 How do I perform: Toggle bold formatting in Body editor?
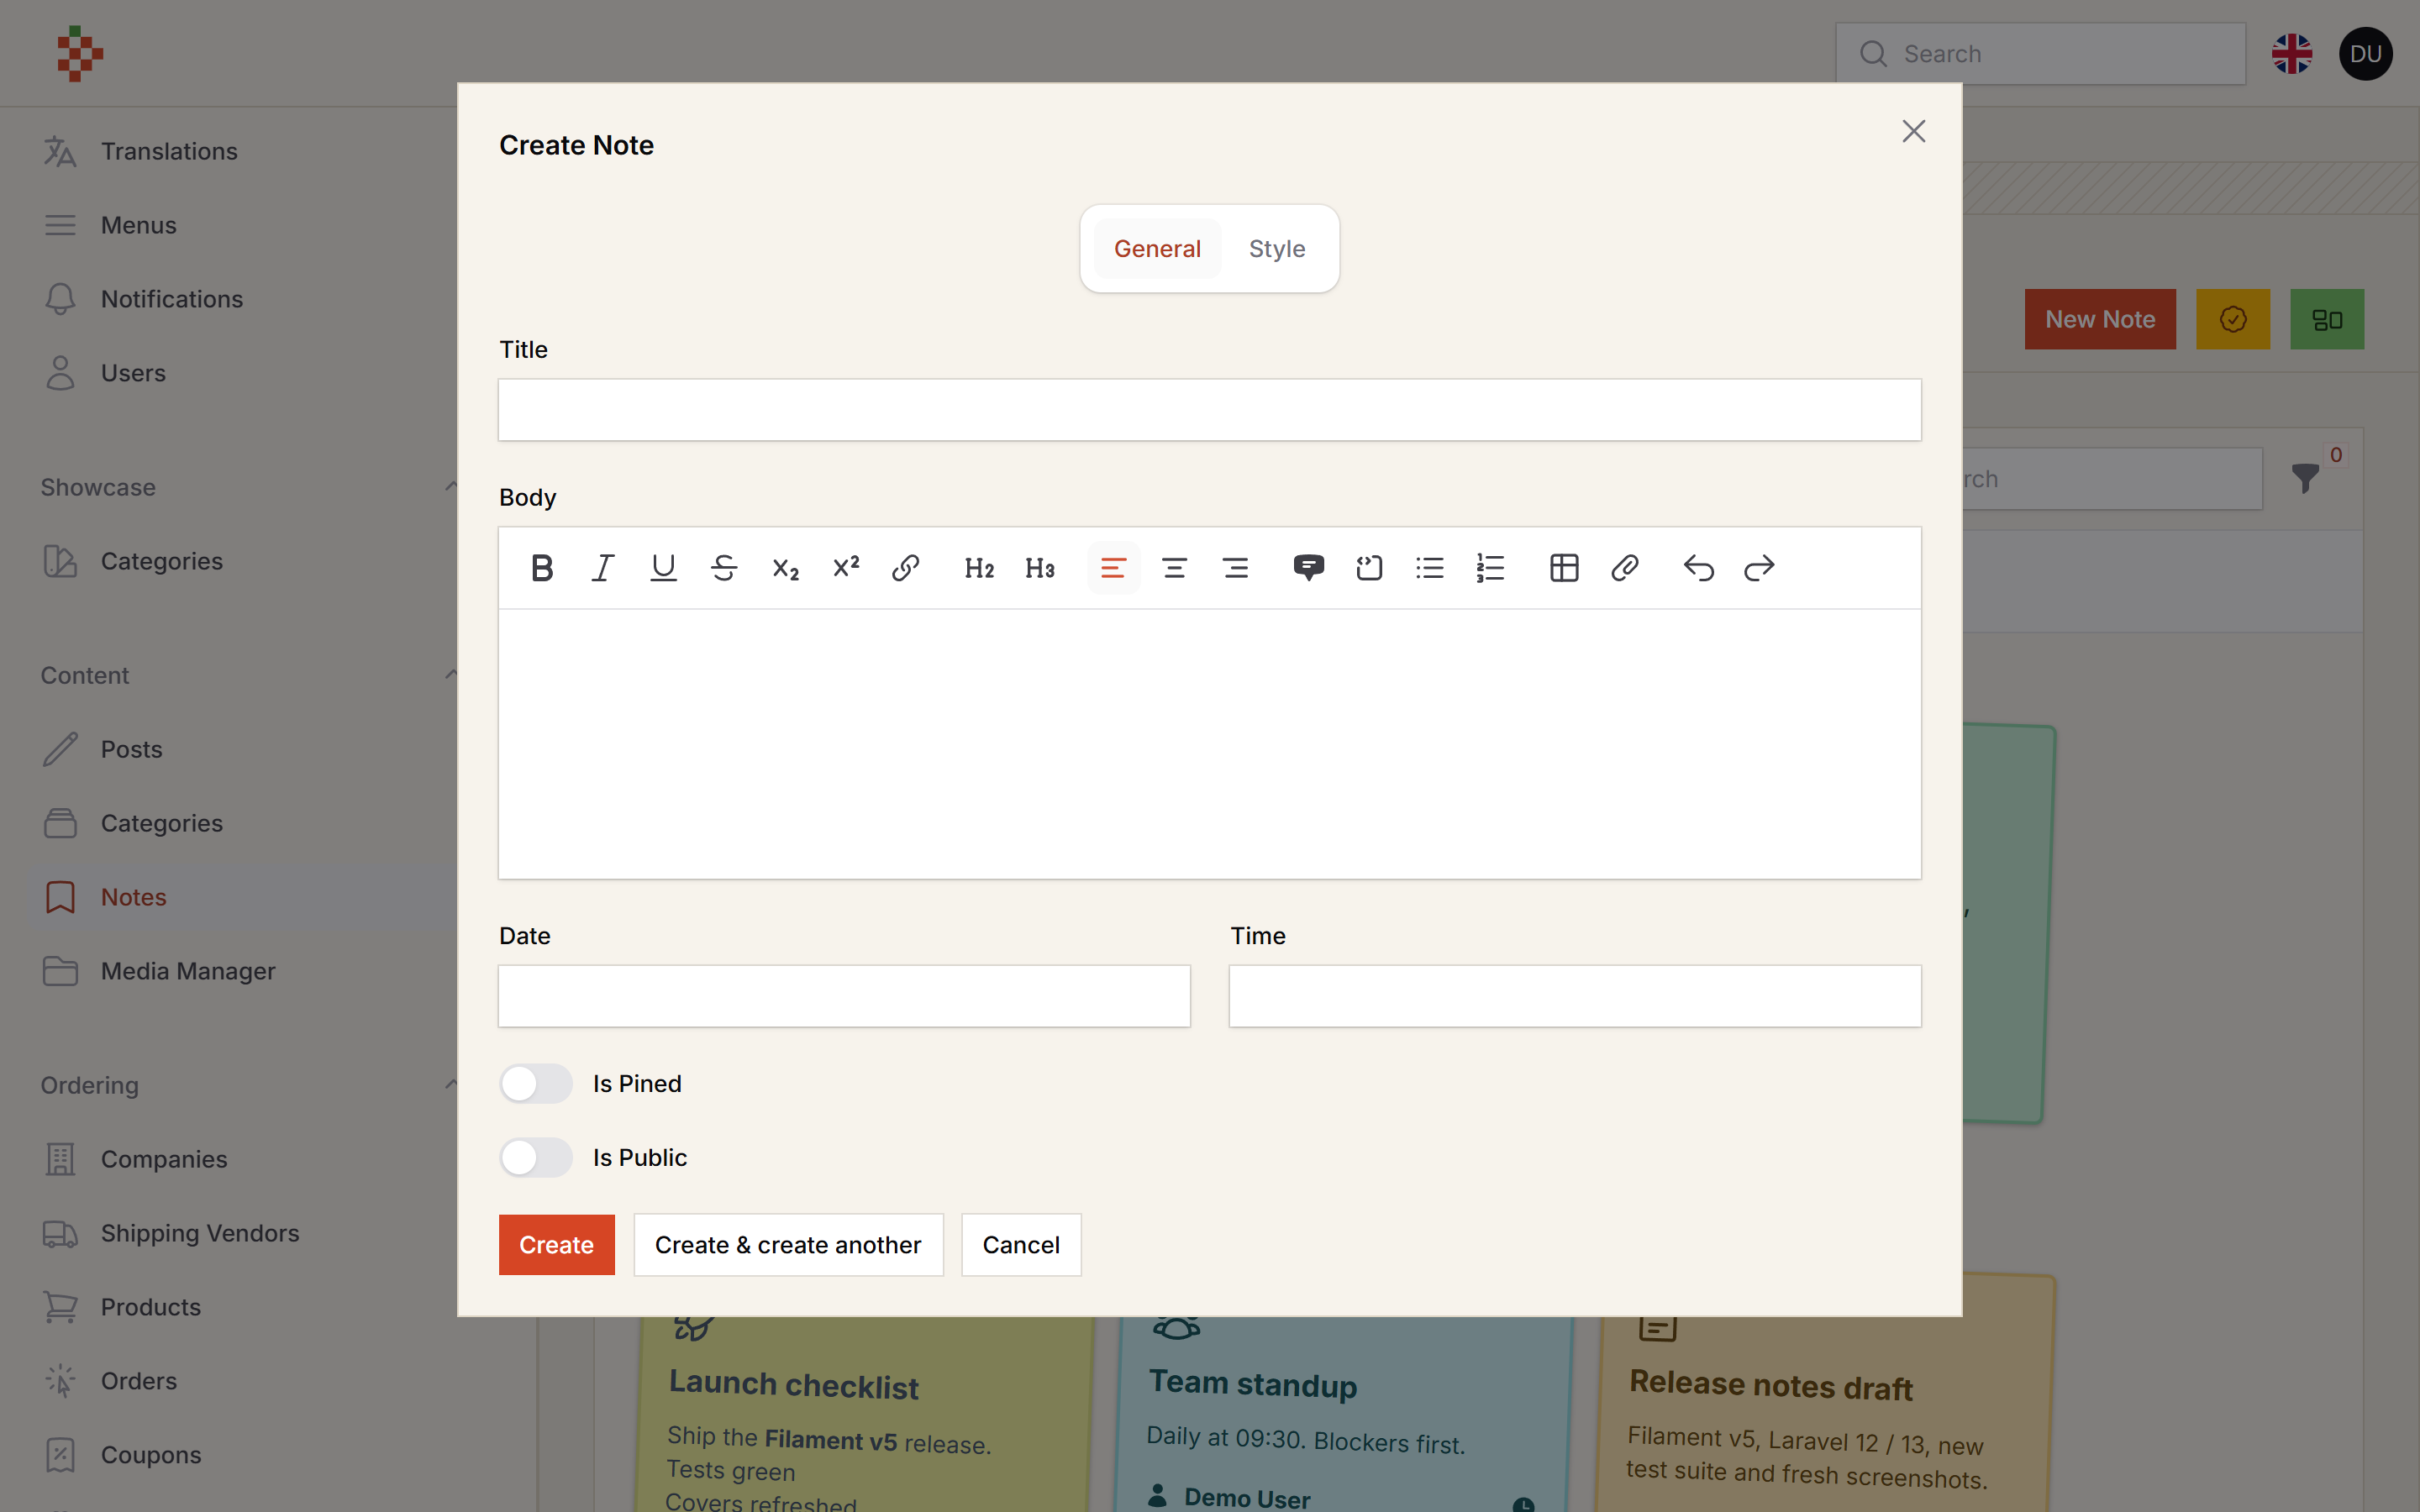pyautogui.click(x=542, y=568)
